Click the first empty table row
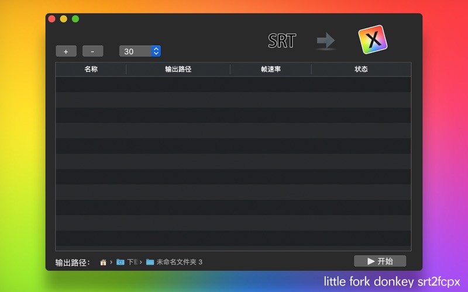 233,84
